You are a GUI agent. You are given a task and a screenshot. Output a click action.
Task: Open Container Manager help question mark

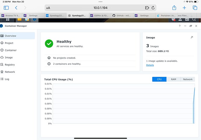click(179, 26)
